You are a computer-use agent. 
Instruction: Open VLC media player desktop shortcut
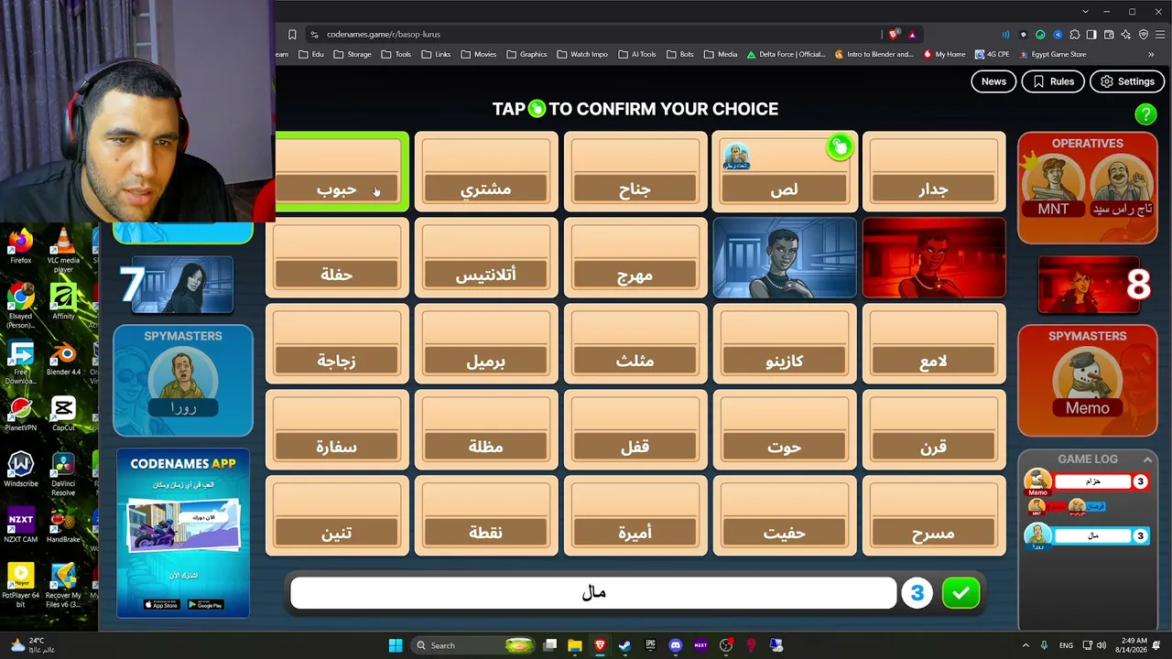pyautogui.click(x=63, y=249)
